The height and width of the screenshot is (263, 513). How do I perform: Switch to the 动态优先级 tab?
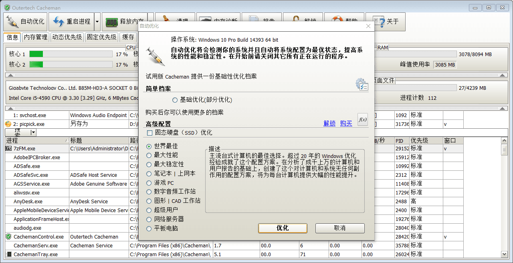click(x=67, y=37)
